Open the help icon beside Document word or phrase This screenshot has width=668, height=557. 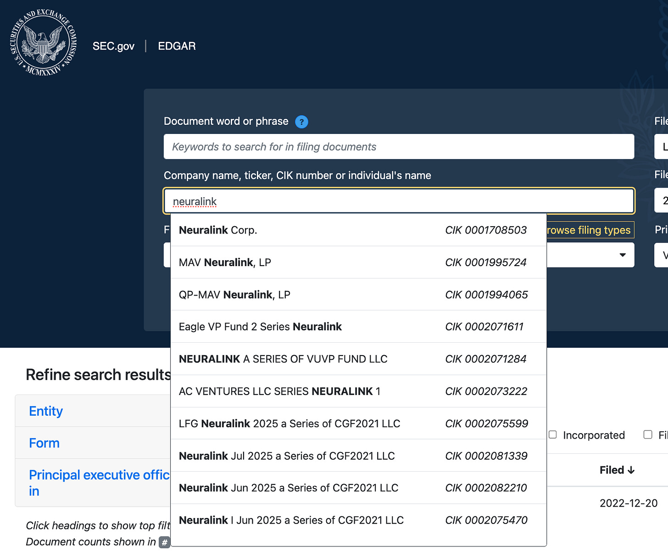coord(301,122)
